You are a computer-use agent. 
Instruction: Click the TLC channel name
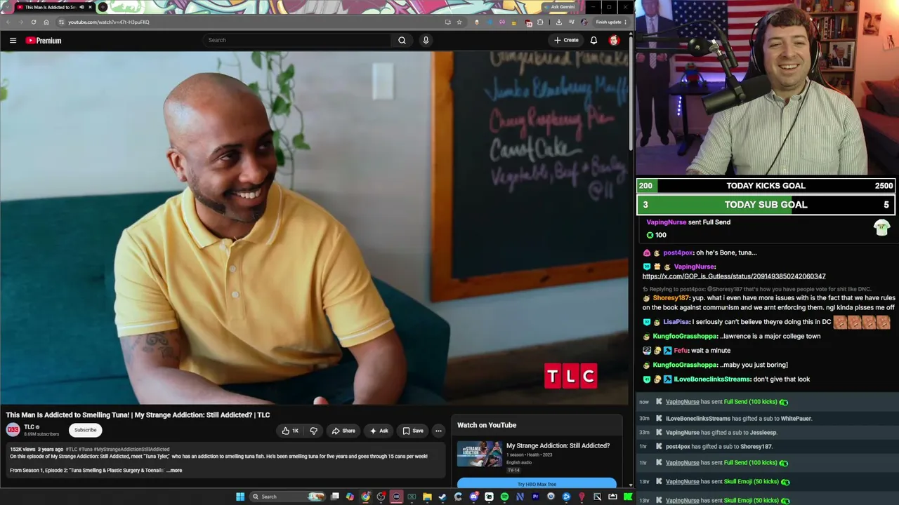click(x=29, y=427)
